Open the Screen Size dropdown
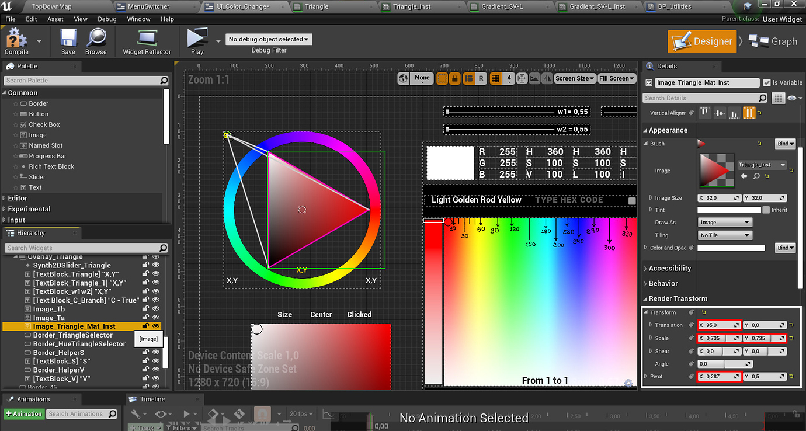The height and width of the screenshot is (431, 806). coord(575,78)
